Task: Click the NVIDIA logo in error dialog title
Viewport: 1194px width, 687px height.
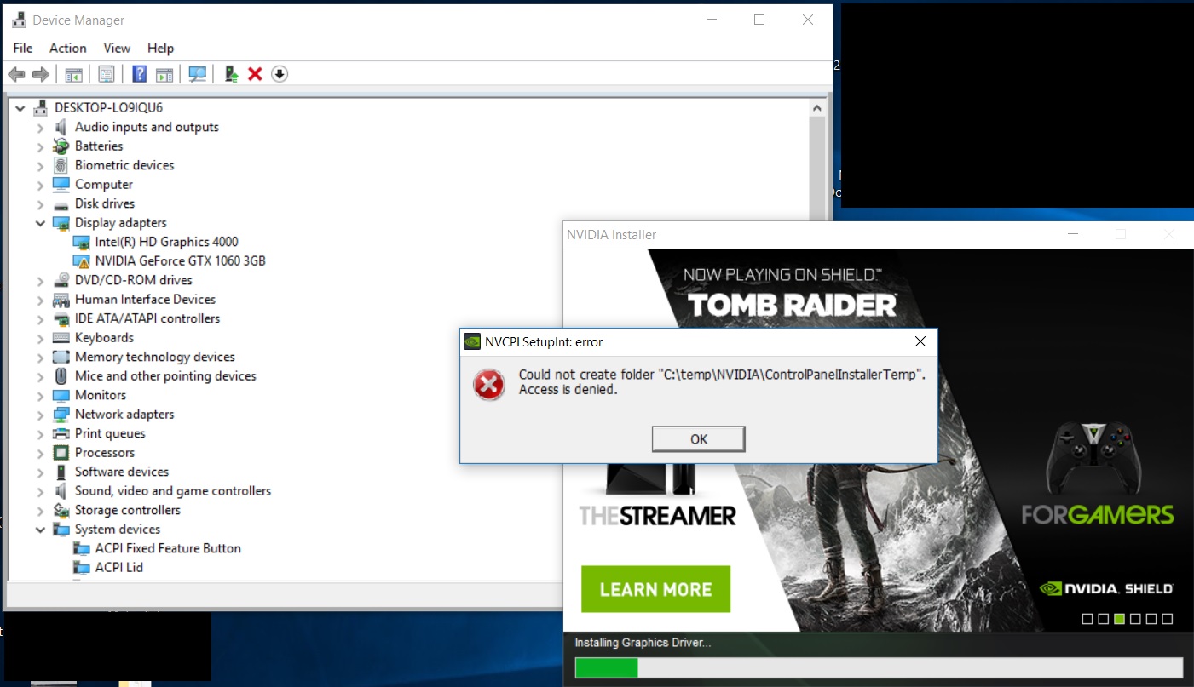Action: 472,342
